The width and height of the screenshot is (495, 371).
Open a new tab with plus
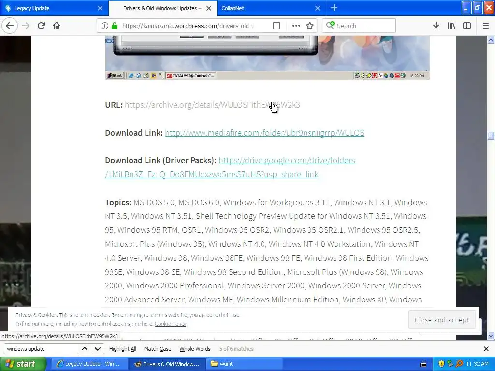click(334, 8)
